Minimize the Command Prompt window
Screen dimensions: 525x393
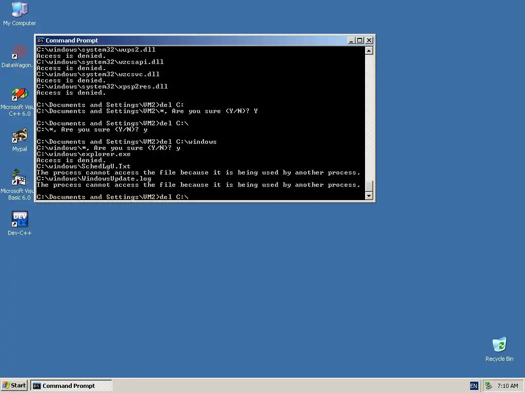[x=351, y=40]
